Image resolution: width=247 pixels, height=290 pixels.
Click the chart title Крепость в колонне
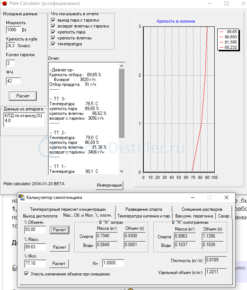(176, 21)
